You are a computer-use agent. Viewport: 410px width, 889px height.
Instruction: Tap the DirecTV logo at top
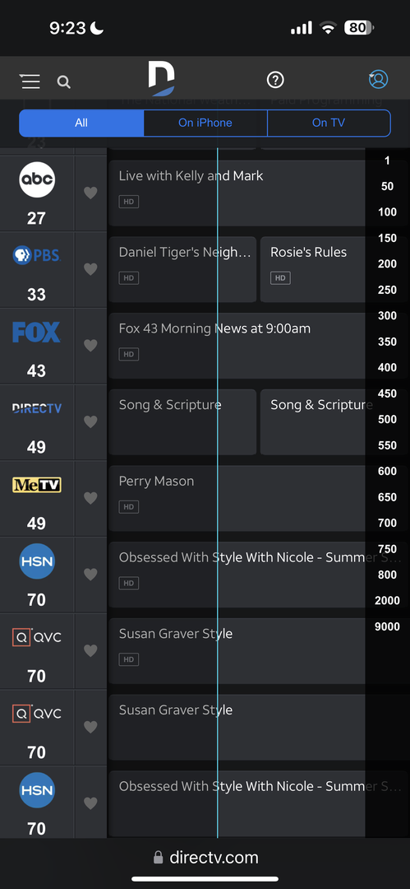pos(161,79)
